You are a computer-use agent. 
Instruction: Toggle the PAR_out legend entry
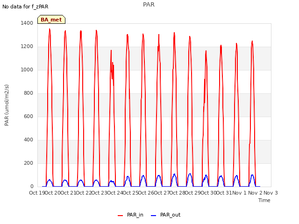[165, 215]
